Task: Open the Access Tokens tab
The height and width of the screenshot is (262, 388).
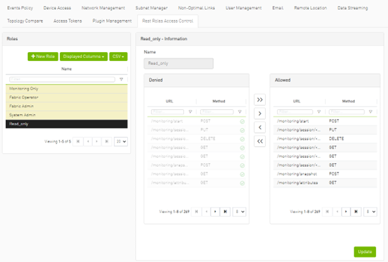Action: (67, 21)
